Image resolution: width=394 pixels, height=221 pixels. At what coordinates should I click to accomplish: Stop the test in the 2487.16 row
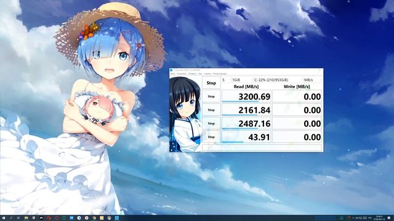(x=211, y=123)
